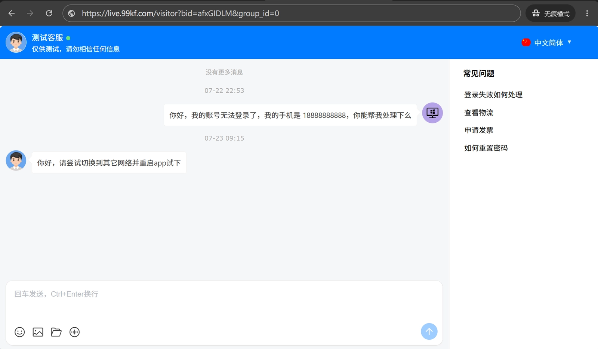598x349 pixels.
Task: Click the site info icon in address bar
Action: point(71,13)
